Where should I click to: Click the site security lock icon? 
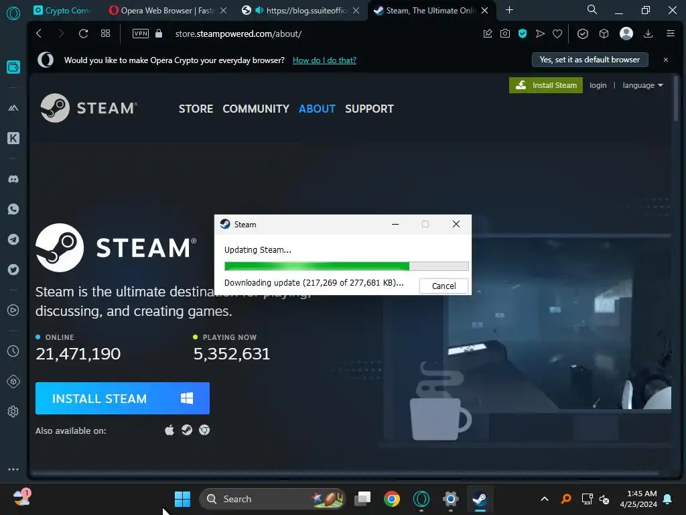click(159, 34)
